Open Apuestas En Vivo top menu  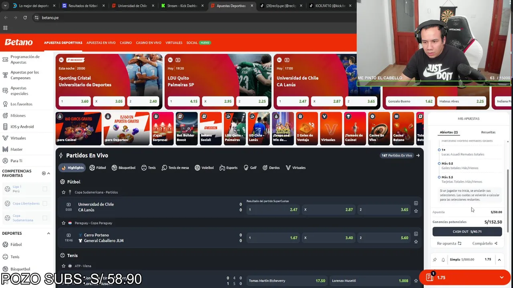pyautogui.click(x=101, y=43)
